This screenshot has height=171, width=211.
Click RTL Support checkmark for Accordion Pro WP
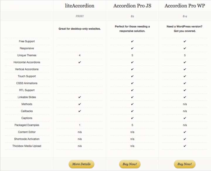pos(185,90)
